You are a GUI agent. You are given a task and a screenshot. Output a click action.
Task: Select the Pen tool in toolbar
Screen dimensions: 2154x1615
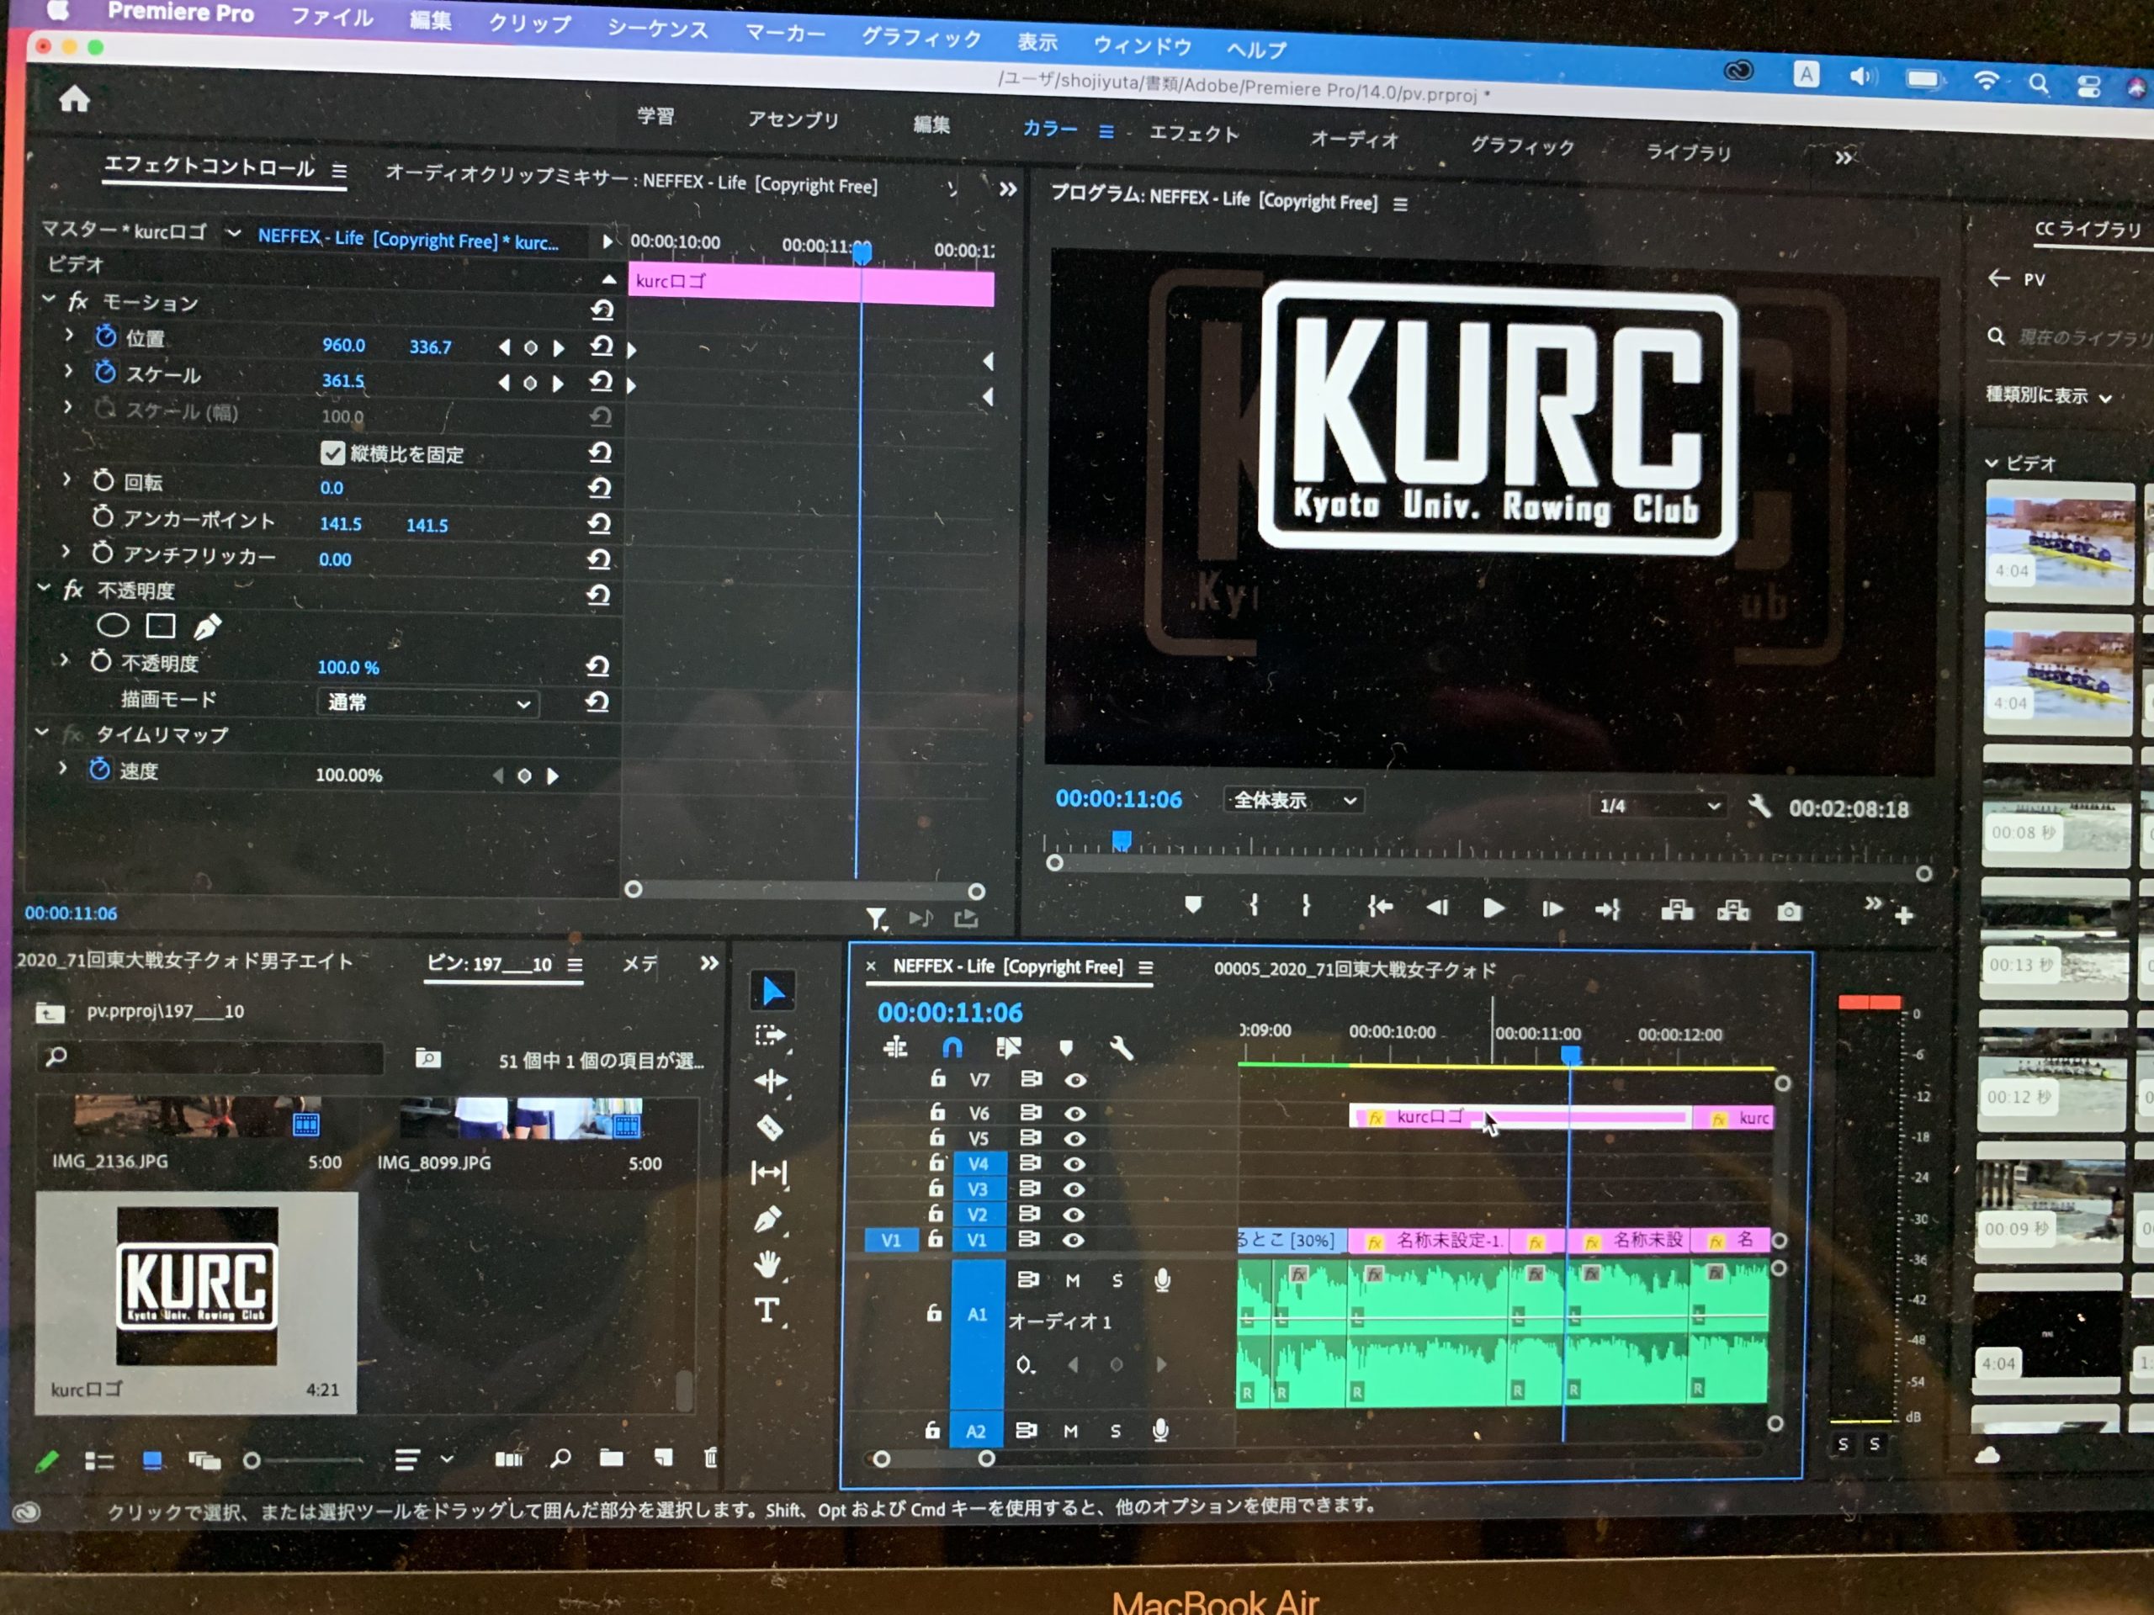(x=767, y=1219)
